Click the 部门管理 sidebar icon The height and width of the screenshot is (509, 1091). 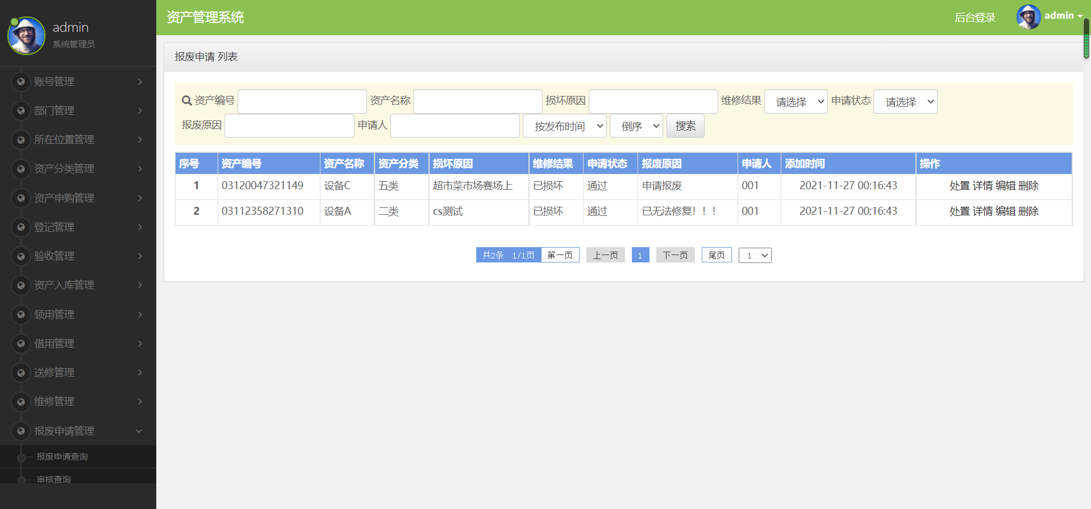tap(21, 111)
